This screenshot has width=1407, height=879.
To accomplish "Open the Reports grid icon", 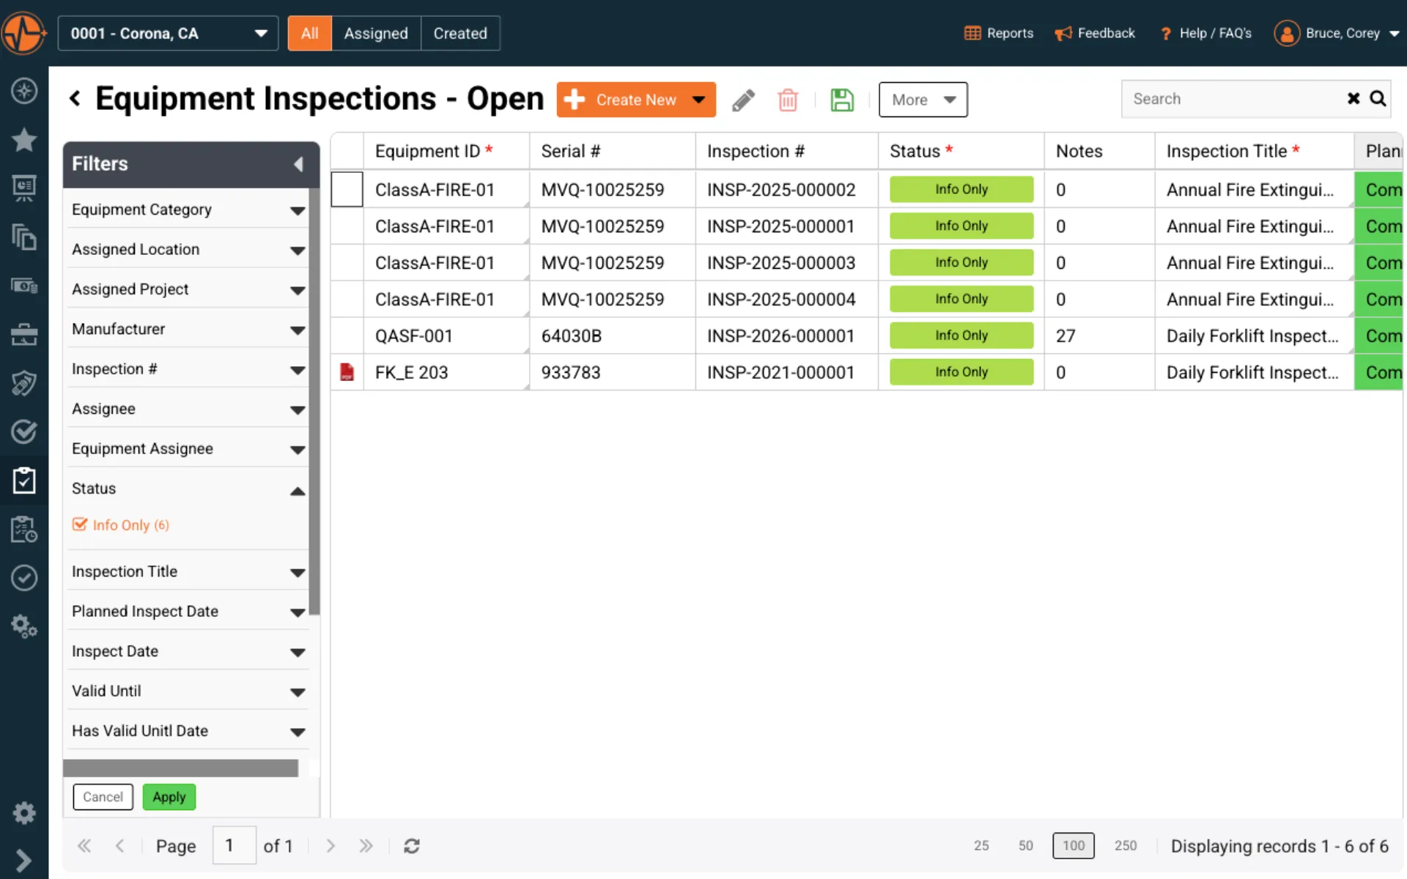I will click(x=972, y=33).
